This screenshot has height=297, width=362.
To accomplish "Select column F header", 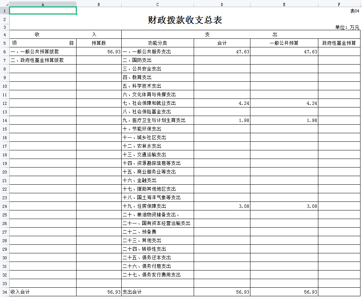I will coord(339,4).
